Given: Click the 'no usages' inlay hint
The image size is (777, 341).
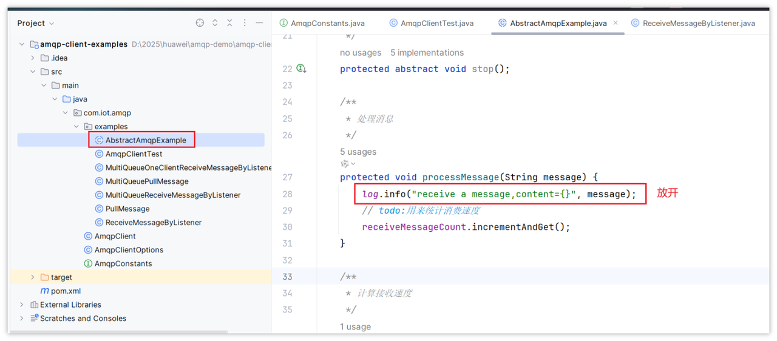Looking at the screenshot, I should point(361,53).
